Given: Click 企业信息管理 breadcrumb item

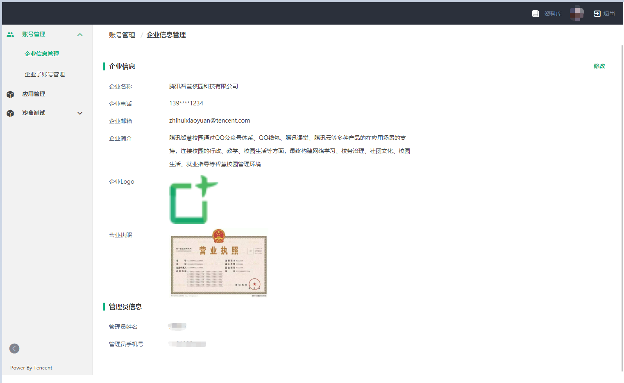Looking at the screenshot, I should click(x=166, y=35).
